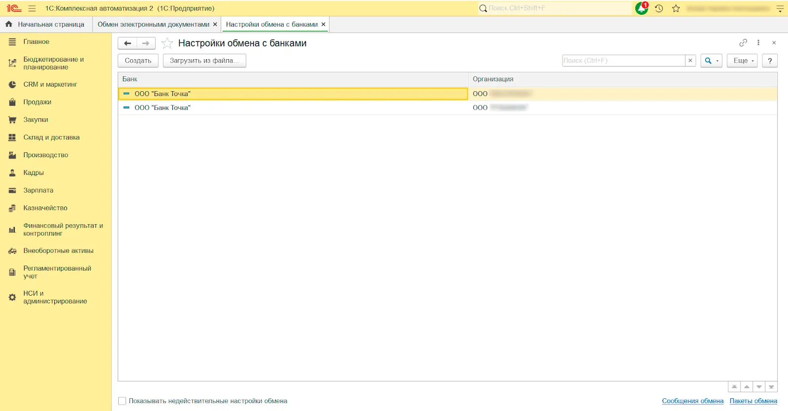Open the top-right service menu
Screen dimensions: 788x411
pos(780,8)
